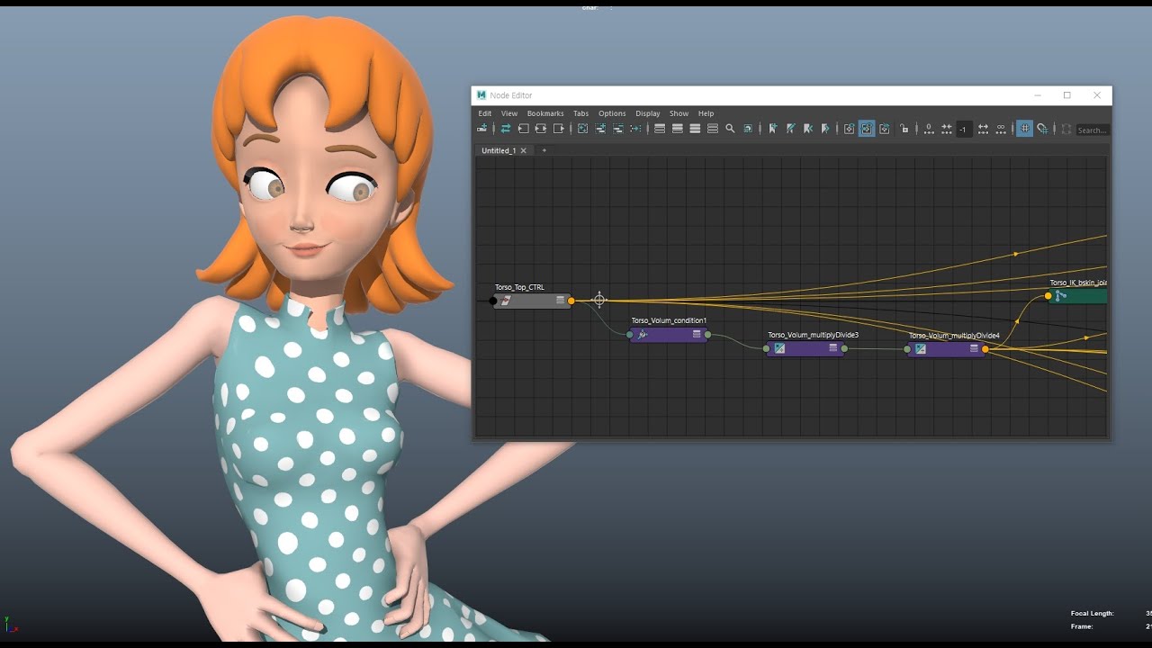
Task: Toggle the attribute filter magnifier icon
Action: click(x=730, y=129)
